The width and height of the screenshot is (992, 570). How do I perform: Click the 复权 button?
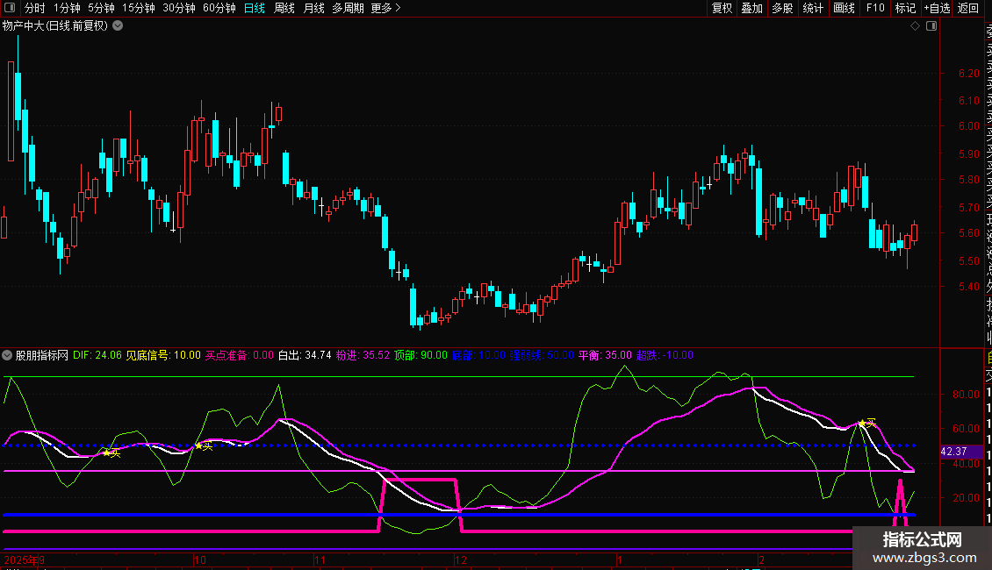click(x=722, y=8)
